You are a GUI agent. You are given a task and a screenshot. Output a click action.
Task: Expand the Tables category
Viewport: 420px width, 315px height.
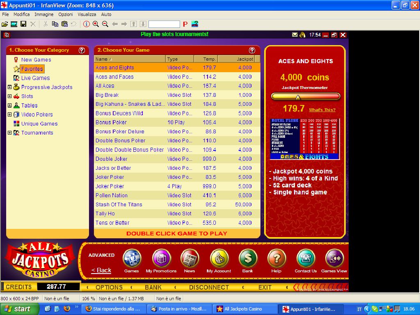10,105
